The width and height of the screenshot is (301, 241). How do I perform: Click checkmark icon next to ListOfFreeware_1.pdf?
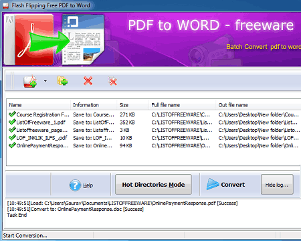click(x=12, y=122)
